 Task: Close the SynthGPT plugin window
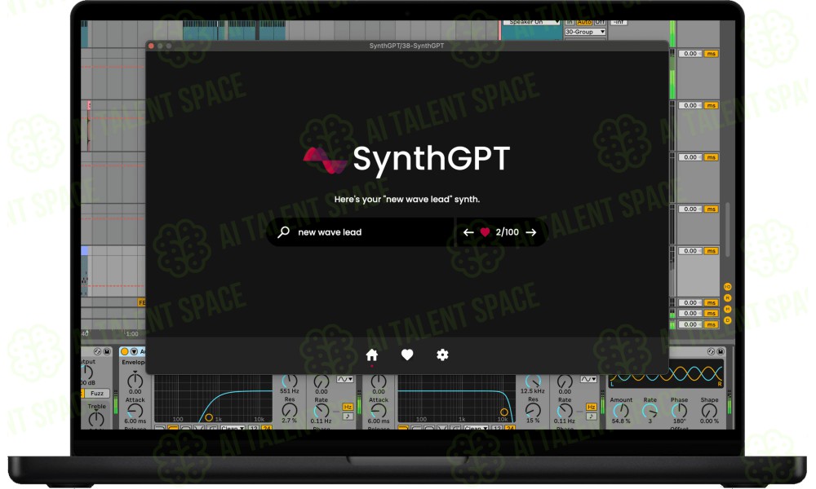(152, 46)
